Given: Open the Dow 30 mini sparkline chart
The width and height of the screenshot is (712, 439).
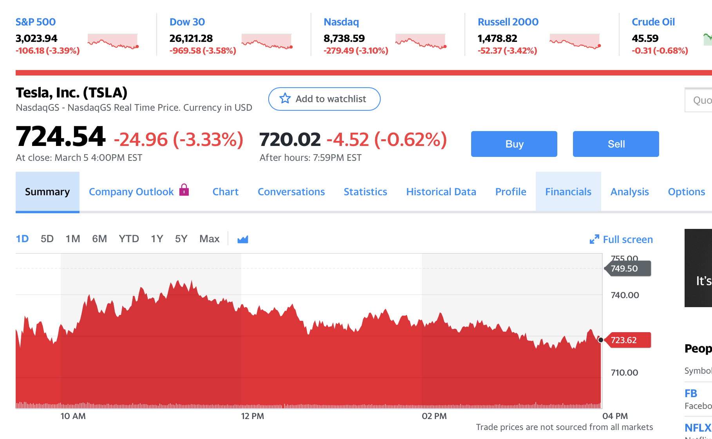Looking at the screenshot, I should point(267,41).
